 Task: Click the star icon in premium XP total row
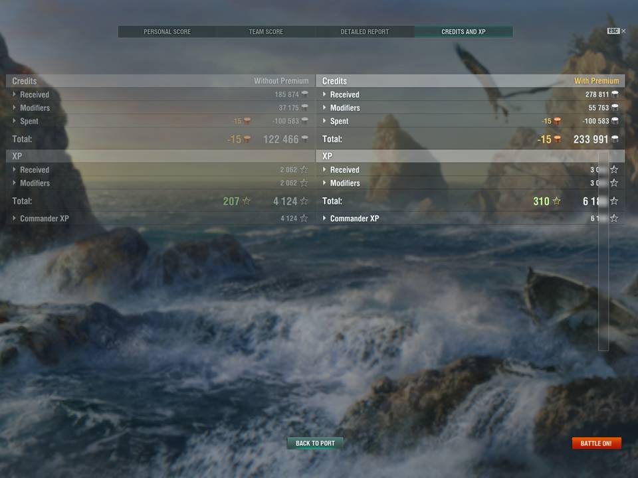pyautogui.click(x=614, y=200)
